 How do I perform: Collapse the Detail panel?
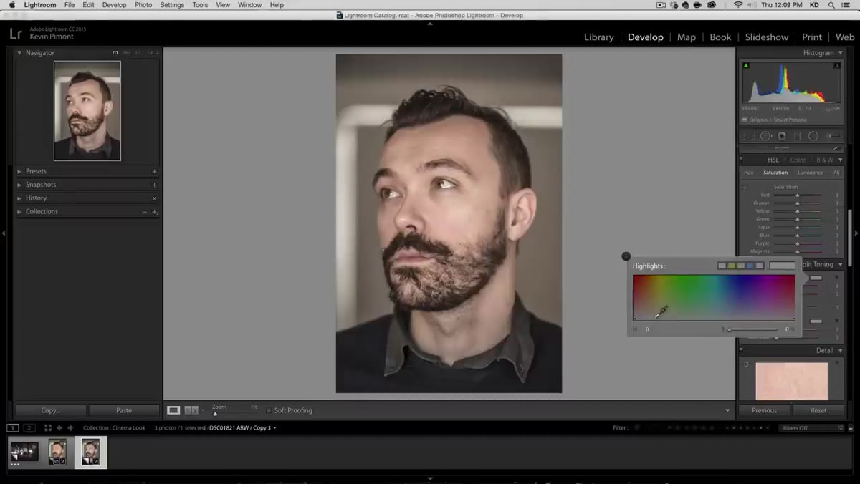[x=841, y=351]
